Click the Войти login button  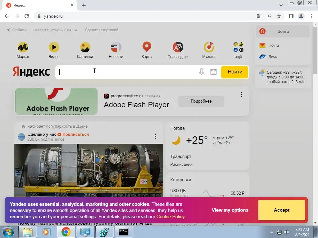(283, 31)
